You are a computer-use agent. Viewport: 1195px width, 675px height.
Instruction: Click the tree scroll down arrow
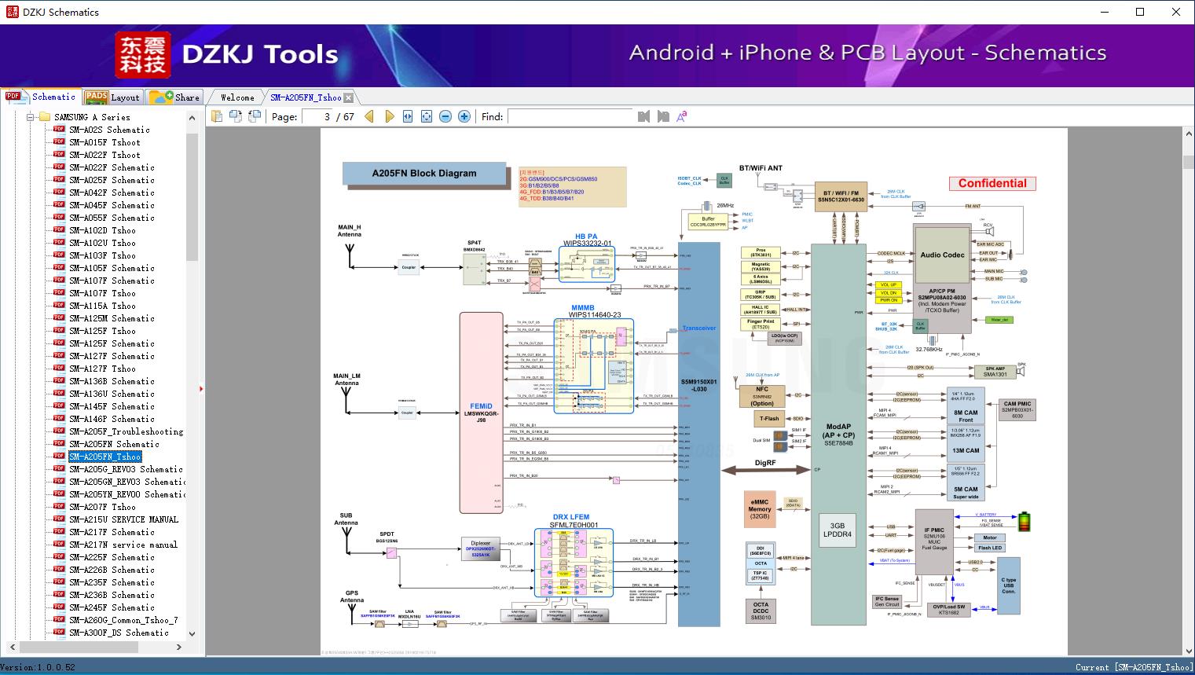point(192,633)
